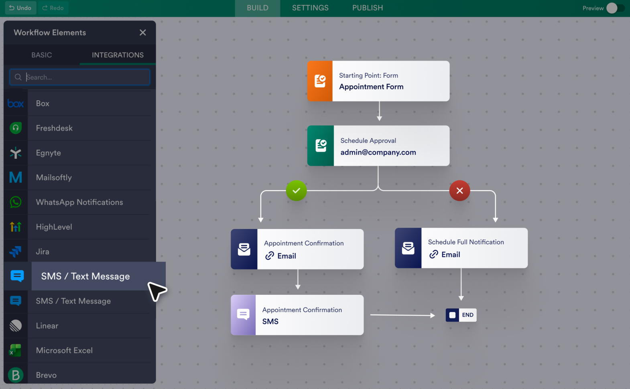Focus the integrations Search field
Screen dimensions: 630x389
click(80, 77)
